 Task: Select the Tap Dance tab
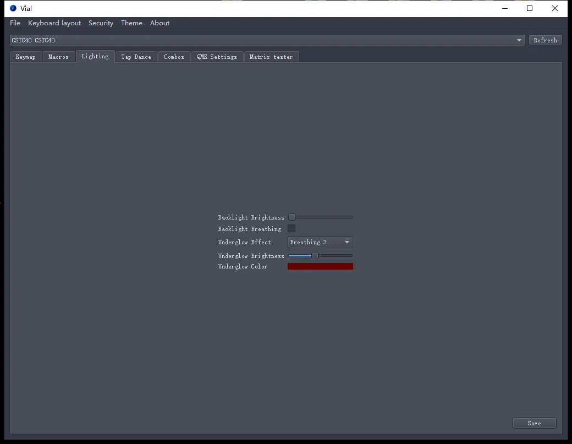[136, 57]
